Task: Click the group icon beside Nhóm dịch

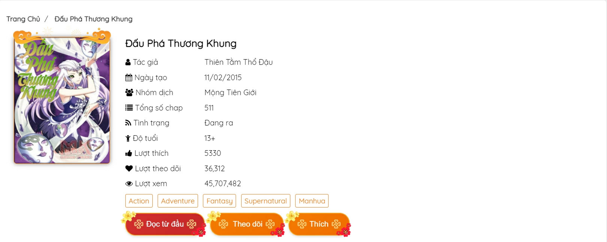Action: tap(129, 93)
